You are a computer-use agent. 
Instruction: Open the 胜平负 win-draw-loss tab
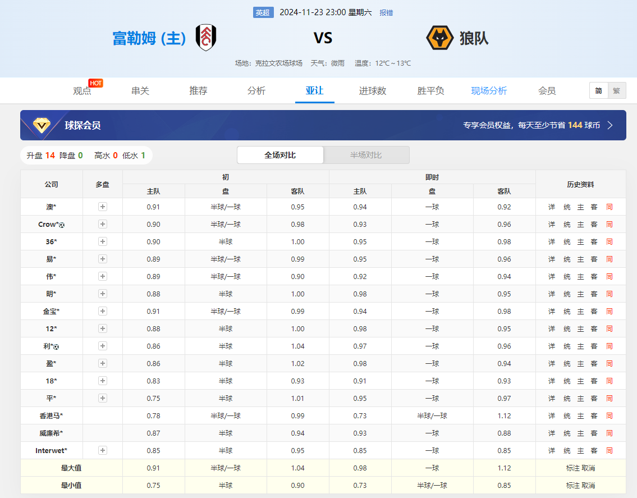[430, 91]
